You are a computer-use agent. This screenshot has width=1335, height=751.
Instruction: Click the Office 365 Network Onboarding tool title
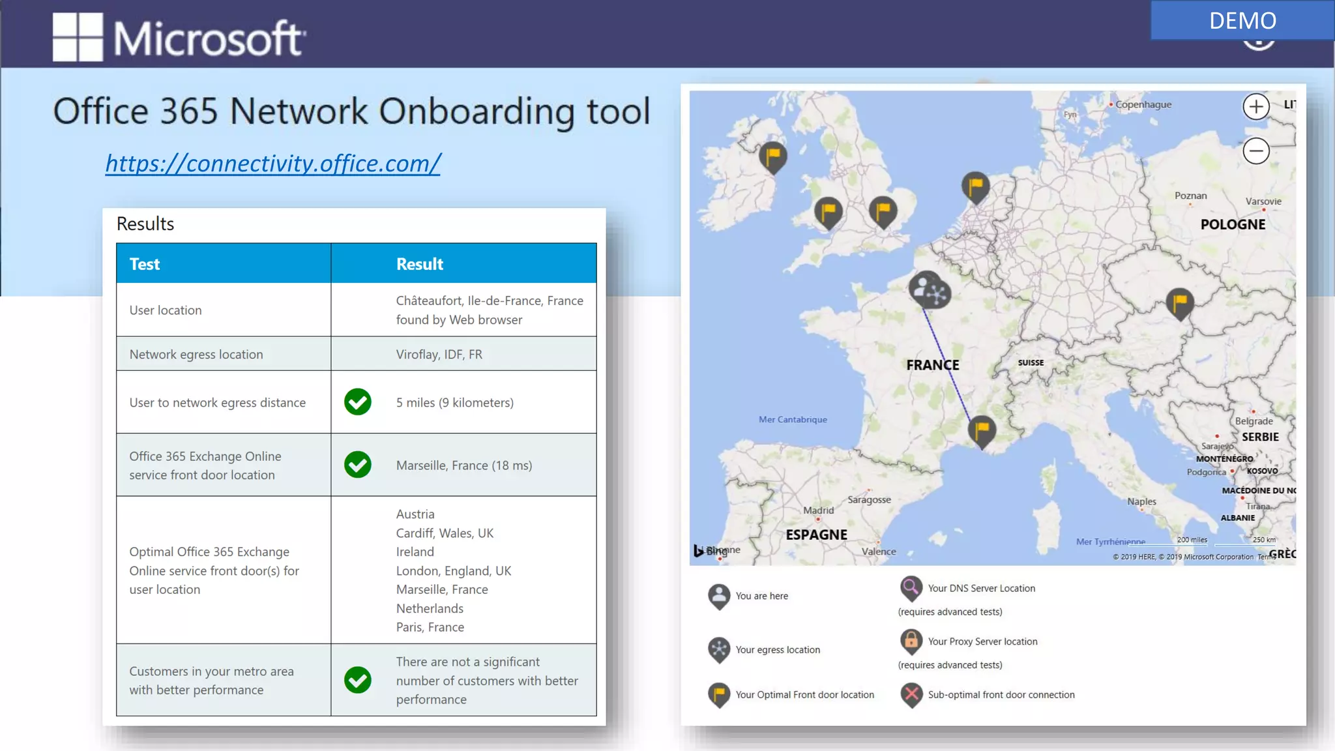click(352, 111)
